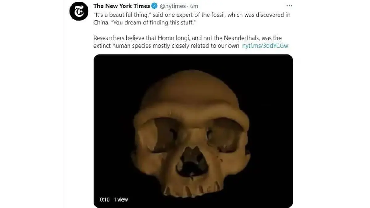Play the skull fossil video
The height and width of the screenshot is (208, 370).
click(x=193, y=131)
